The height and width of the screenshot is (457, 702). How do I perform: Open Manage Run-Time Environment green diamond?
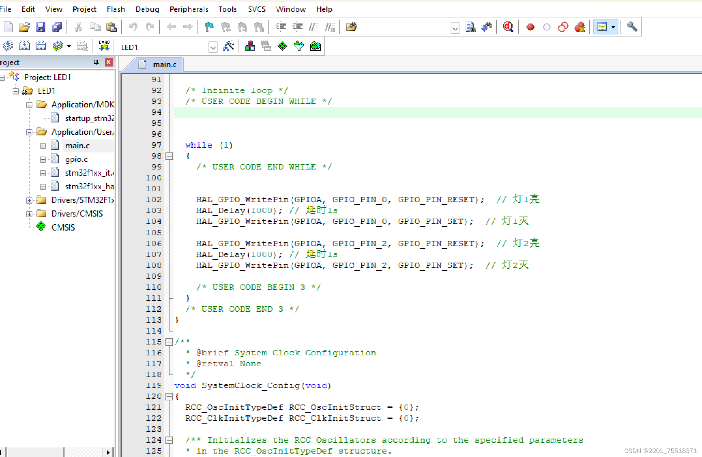282,46
